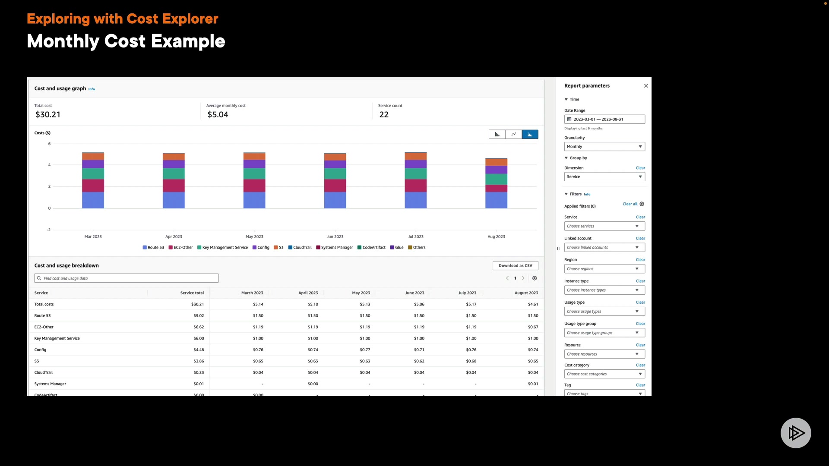Toggle Route 53 legend entry in chart
This screenshot has height=466, width=829.
(153, 248)
